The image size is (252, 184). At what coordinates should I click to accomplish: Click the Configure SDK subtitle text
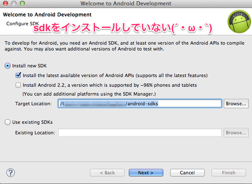point(22,24)
